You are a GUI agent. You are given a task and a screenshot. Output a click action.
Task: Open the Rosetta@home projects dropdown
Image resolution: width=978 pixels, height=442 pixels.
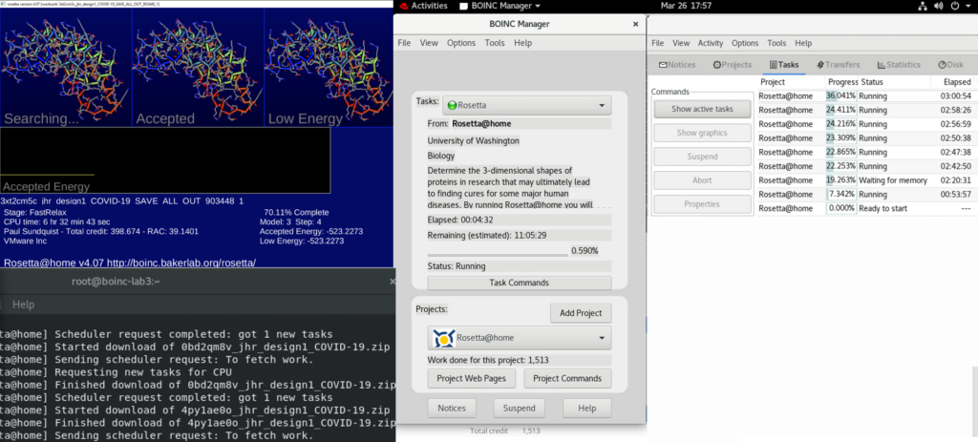point(519,338)
